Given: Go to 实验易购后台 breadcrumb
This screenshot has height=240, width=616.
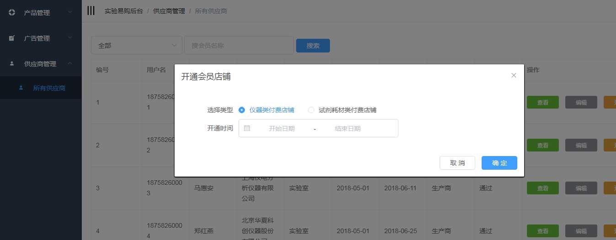Looking at the screenshot, I should (x=123, y=11).
